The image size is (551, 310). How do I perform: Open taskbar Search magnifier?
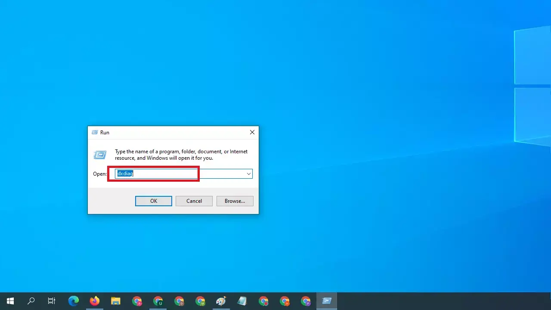[x=31, y=301]
